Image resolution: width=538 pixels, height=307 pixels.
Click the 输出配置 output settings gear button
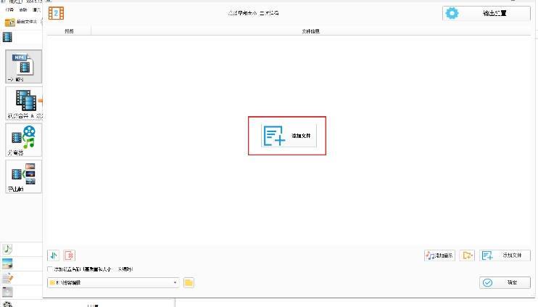point(487,13)
